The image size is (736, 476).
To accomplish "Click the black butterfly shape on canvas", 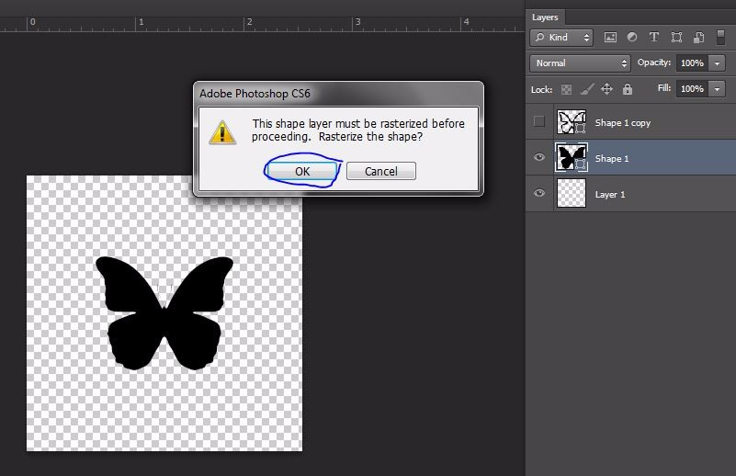I will (164, 313).
